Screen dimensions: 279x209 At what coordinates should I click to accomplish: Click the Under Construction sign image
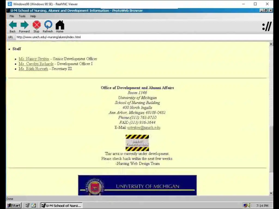(137, 143)
